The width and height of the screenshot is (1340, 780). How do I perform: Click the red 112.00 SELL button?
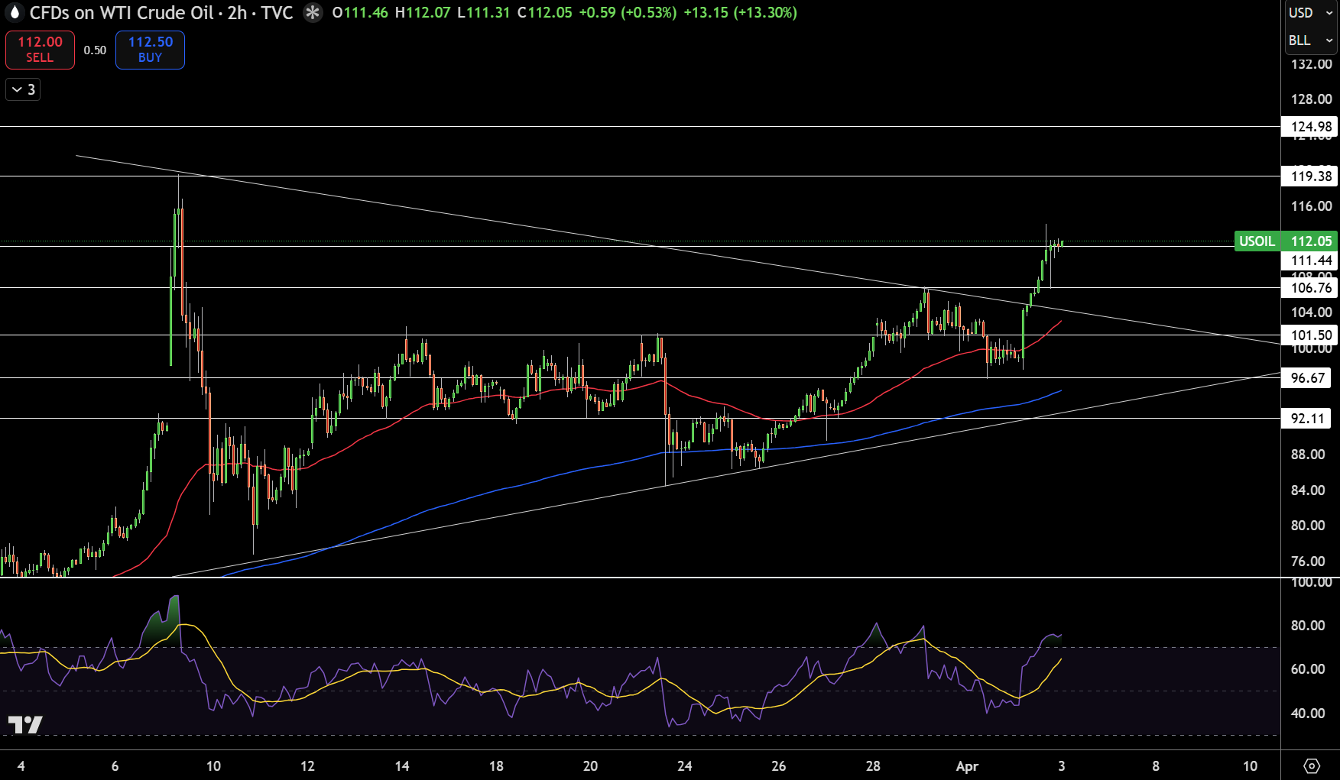tap(40, 50)
